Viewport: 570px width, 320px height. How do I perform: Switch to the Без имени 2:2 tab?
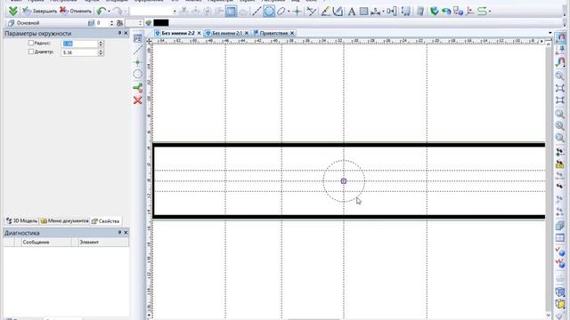[x=178, y=33]
